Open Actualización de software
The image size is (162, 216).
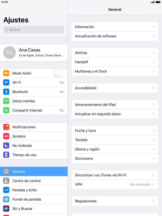115,36
